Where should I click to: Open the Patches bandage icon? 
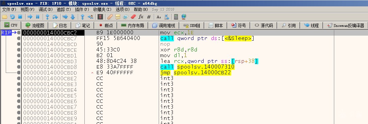coord(110,17)
